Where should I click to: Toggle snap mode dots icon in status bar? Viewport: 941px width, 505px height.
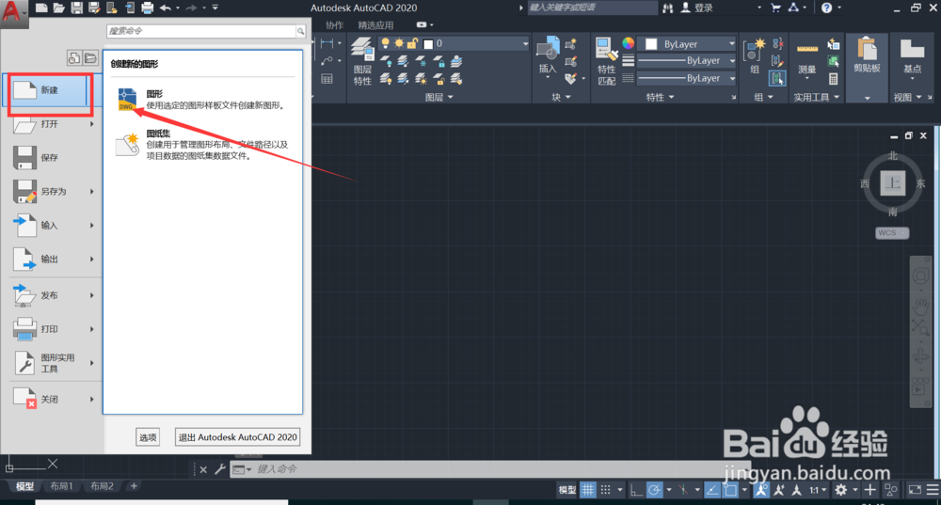(605, 490)
